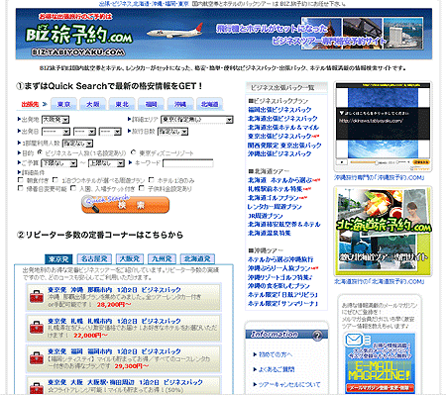
Task: Open the よくあるご質問 FAQ link
Action: (277, 369)
